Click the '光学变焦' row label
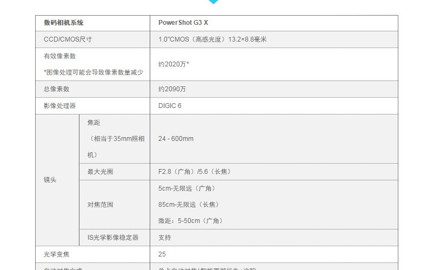The height and width of the screenshot is (270, 427). (57, 254)
